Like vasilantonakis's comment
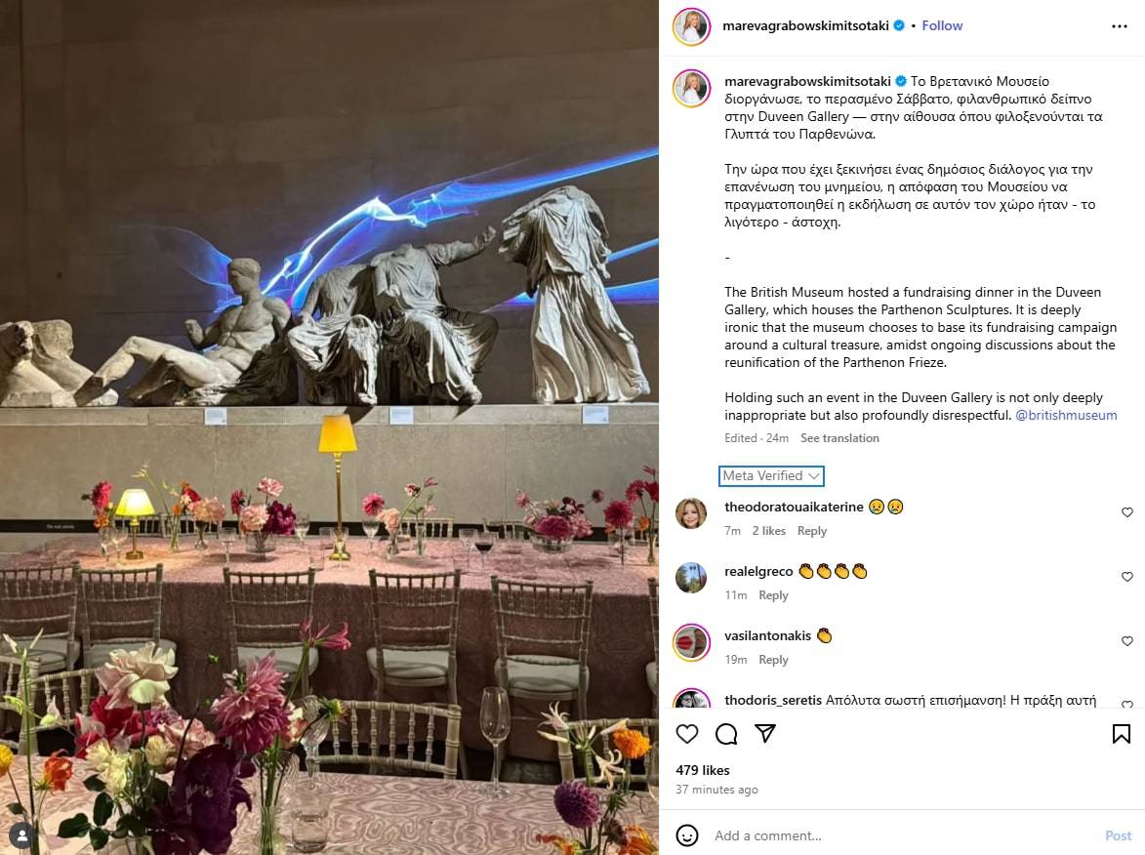This screenshot has height=855, width=1145. [1126, 641]
